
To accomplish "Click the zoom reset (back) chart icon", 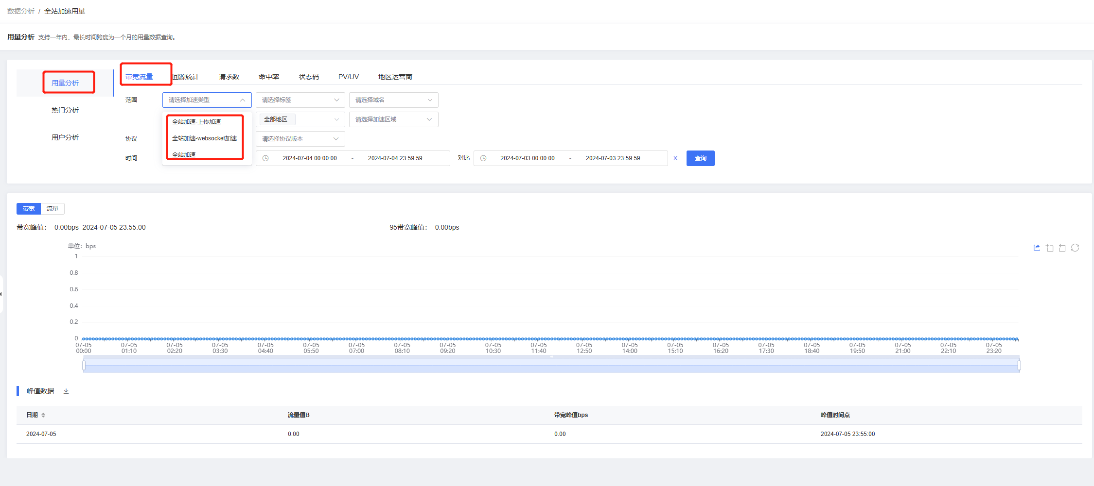I will click(x=1062, y=248).
